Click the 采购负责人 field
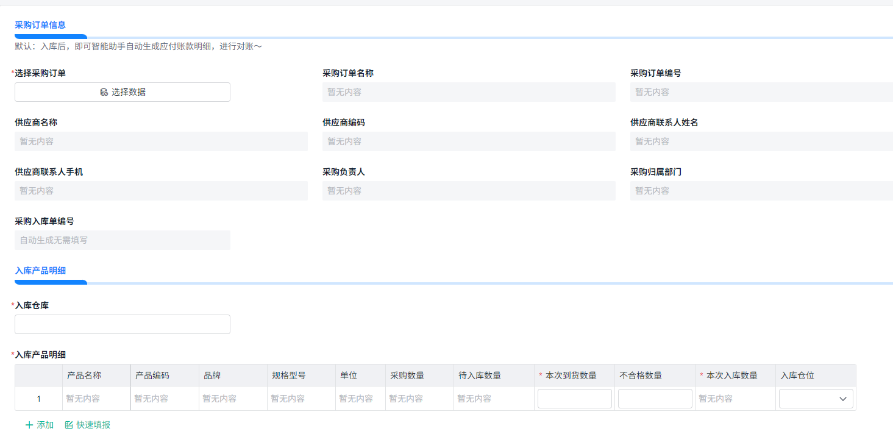Viewport: 893px width, 445px height. 469,191
